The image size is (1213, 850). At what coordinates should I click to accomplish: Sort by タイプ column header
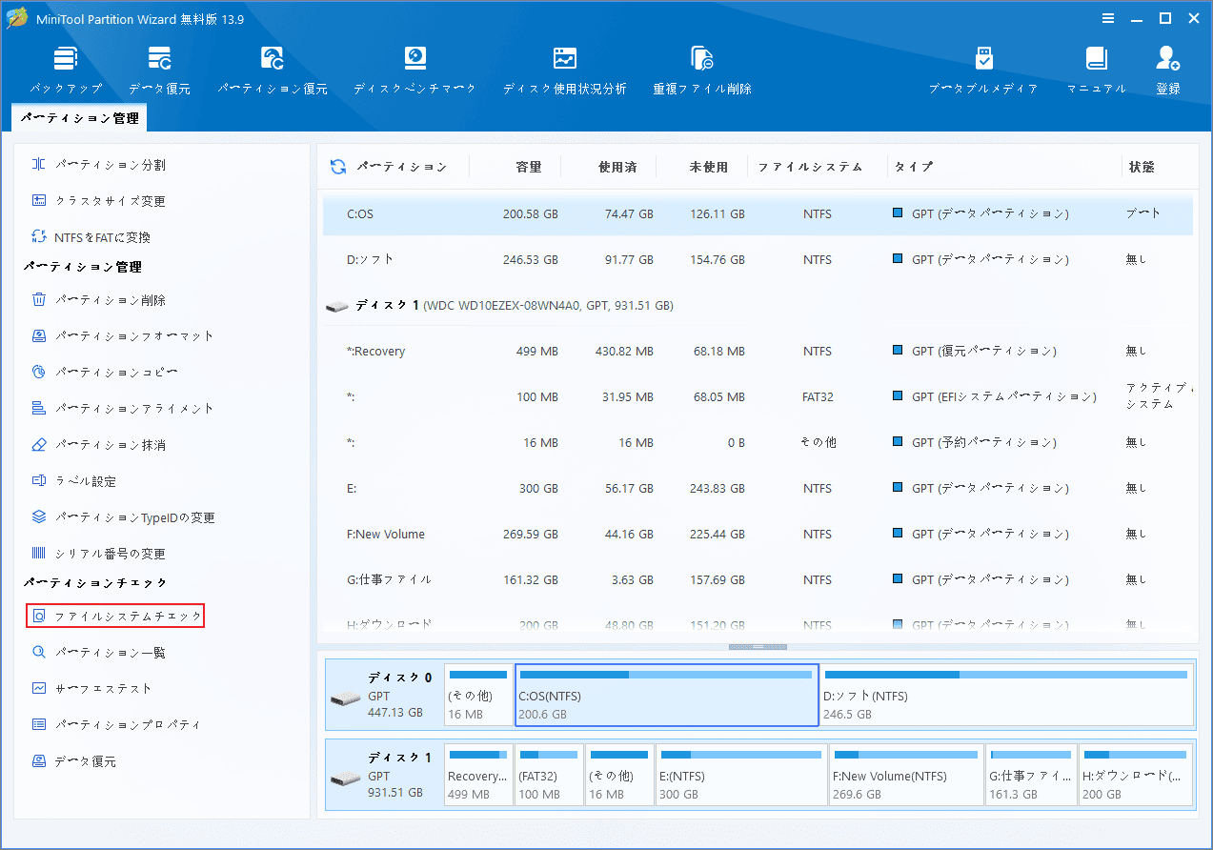(x=913, y=167)
